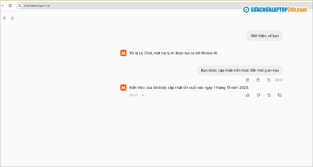
Task: Give thumbs down to the AI response
Action: point(258,95)
